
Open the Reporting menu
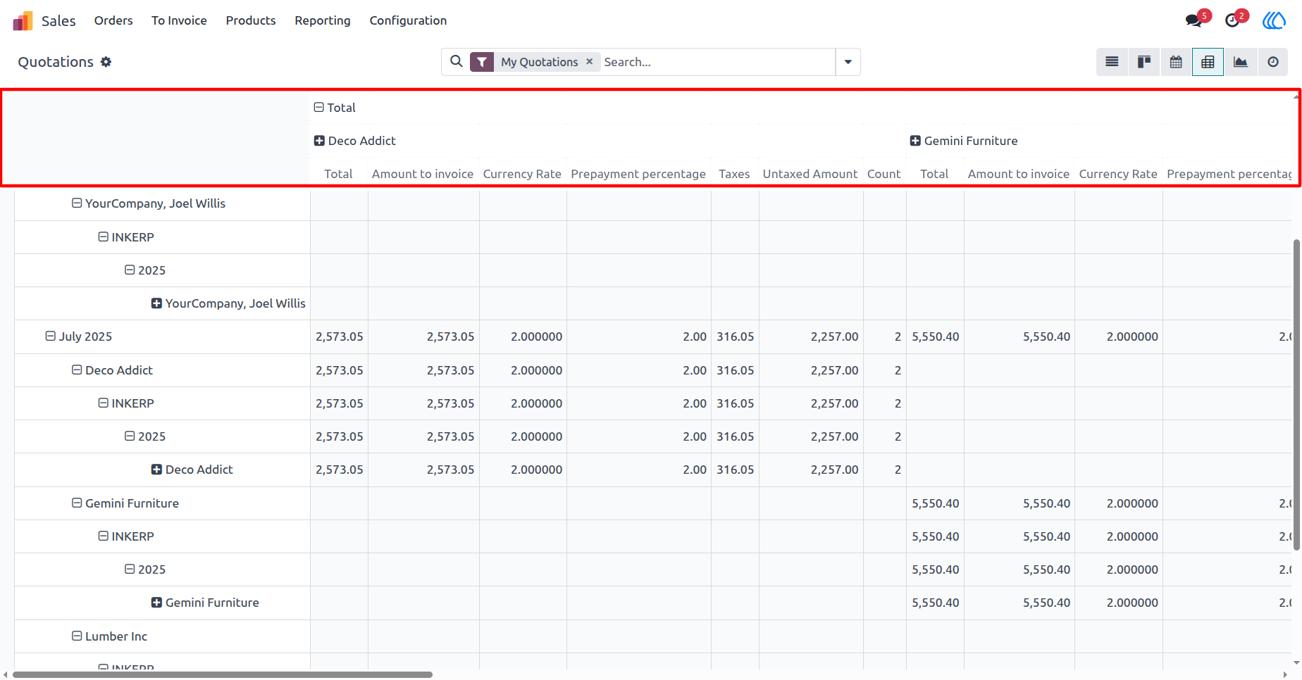(x=323, y=20)
